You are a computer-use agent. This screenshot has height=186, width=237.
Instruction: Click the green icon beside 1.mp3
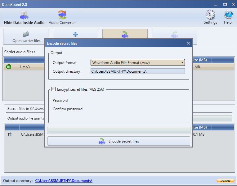tap(9, 67)
